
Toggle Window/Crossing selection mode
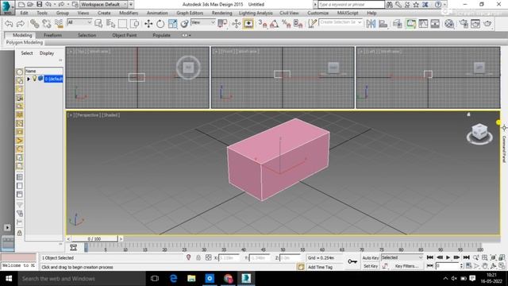134,24
